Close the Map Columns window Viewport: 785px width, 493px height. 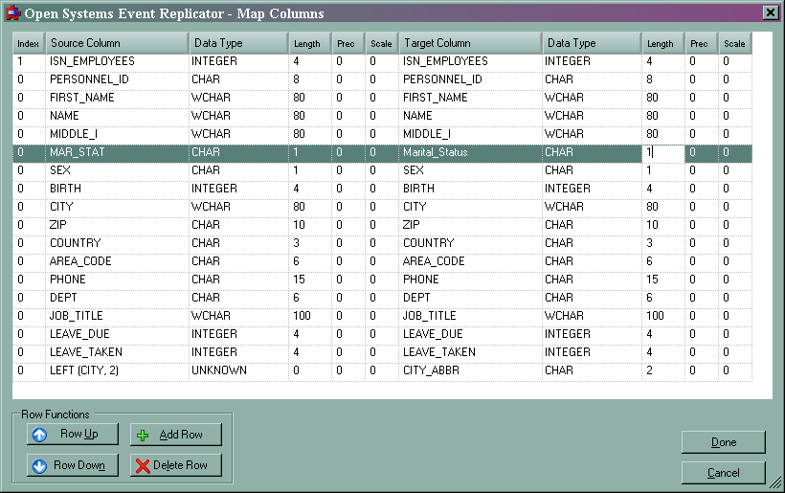click(x=771, y=13)
